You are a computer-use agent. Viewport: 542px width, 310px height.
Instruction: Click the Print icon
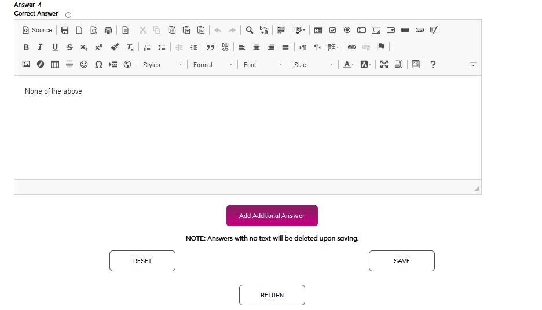108,30
